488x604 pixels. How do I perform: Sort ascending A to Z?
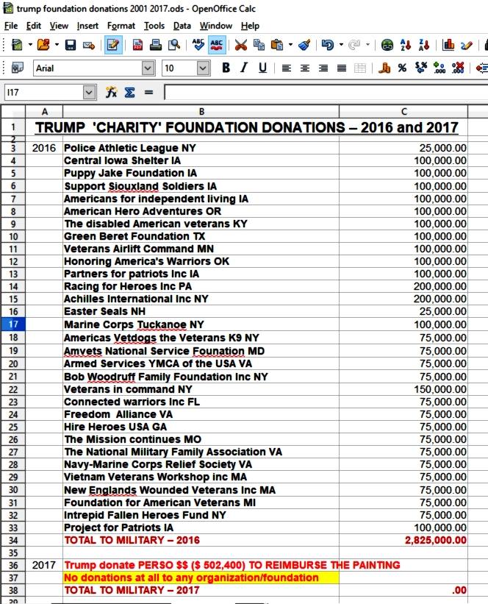click(405, 45)
